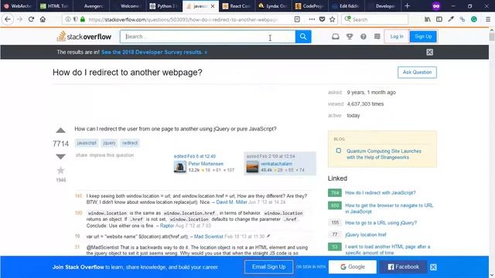
Task: Click the Ask Question button
Action: (x=417, y=72)
